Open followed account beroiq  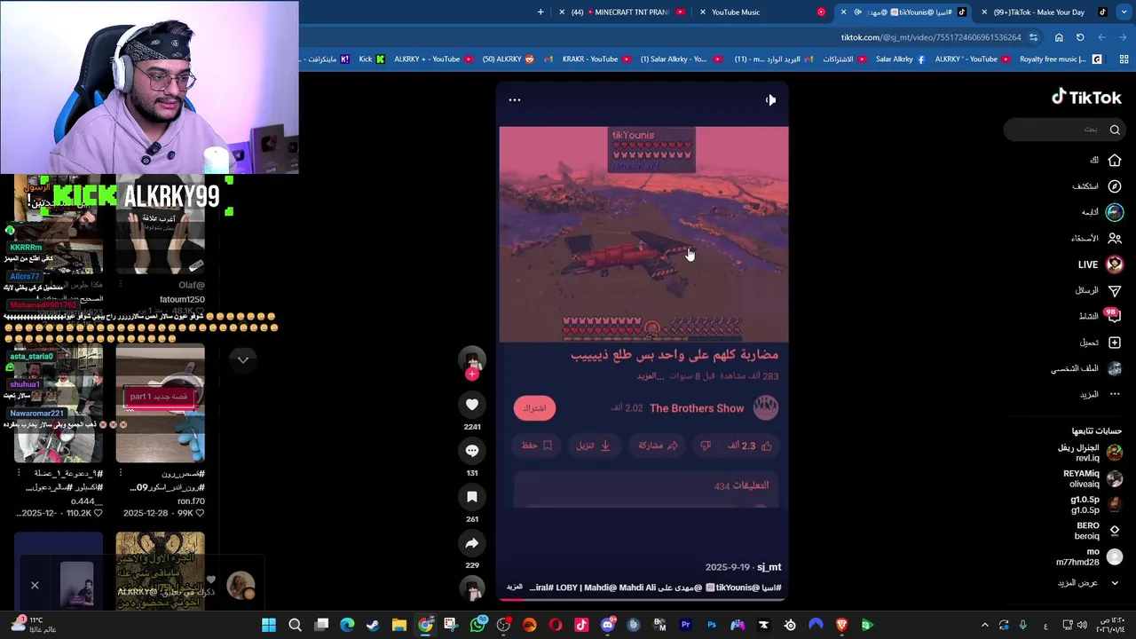[x=1098, y=530]
